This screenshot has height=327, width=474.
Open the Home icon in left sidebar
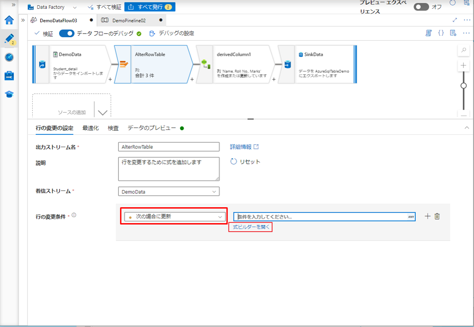(9, 20)
